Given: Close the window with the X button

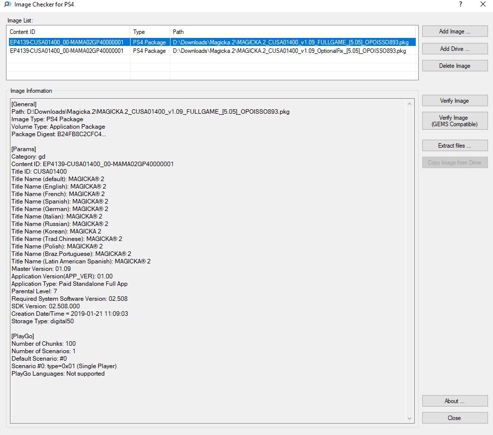Looking at the screenshot, I should (x=483, y=4).
